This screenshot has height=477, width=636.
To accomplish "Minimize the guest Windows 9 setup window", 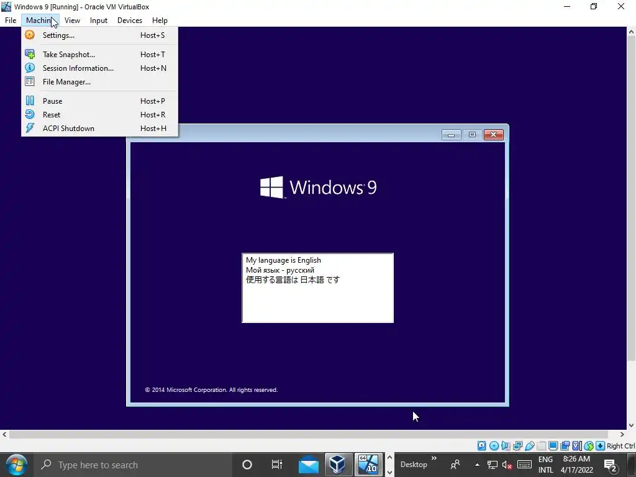I will coord(451,135).
